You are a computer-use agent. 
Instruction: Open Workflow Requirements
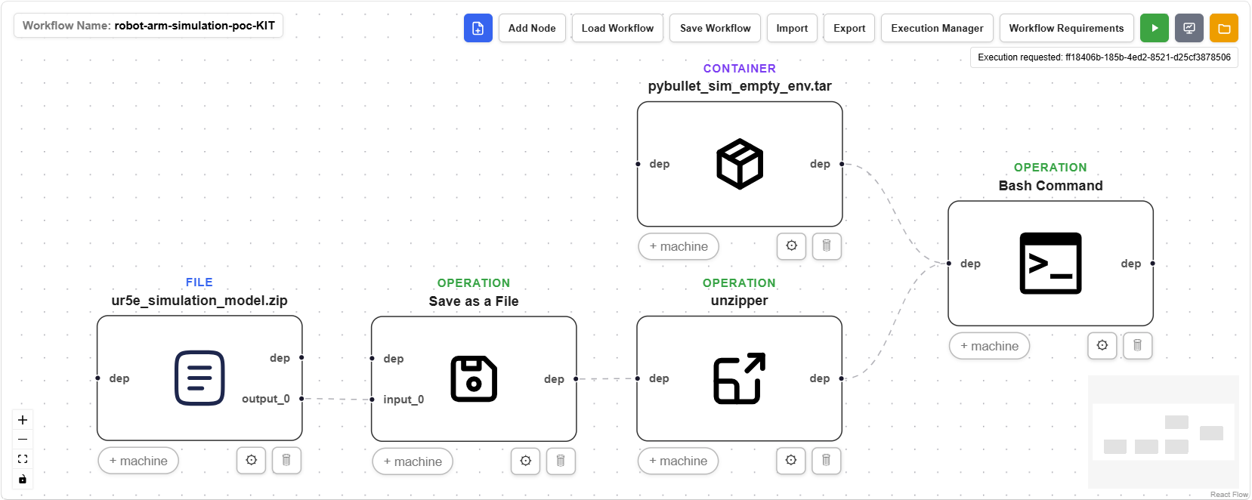coord(1066,28)
